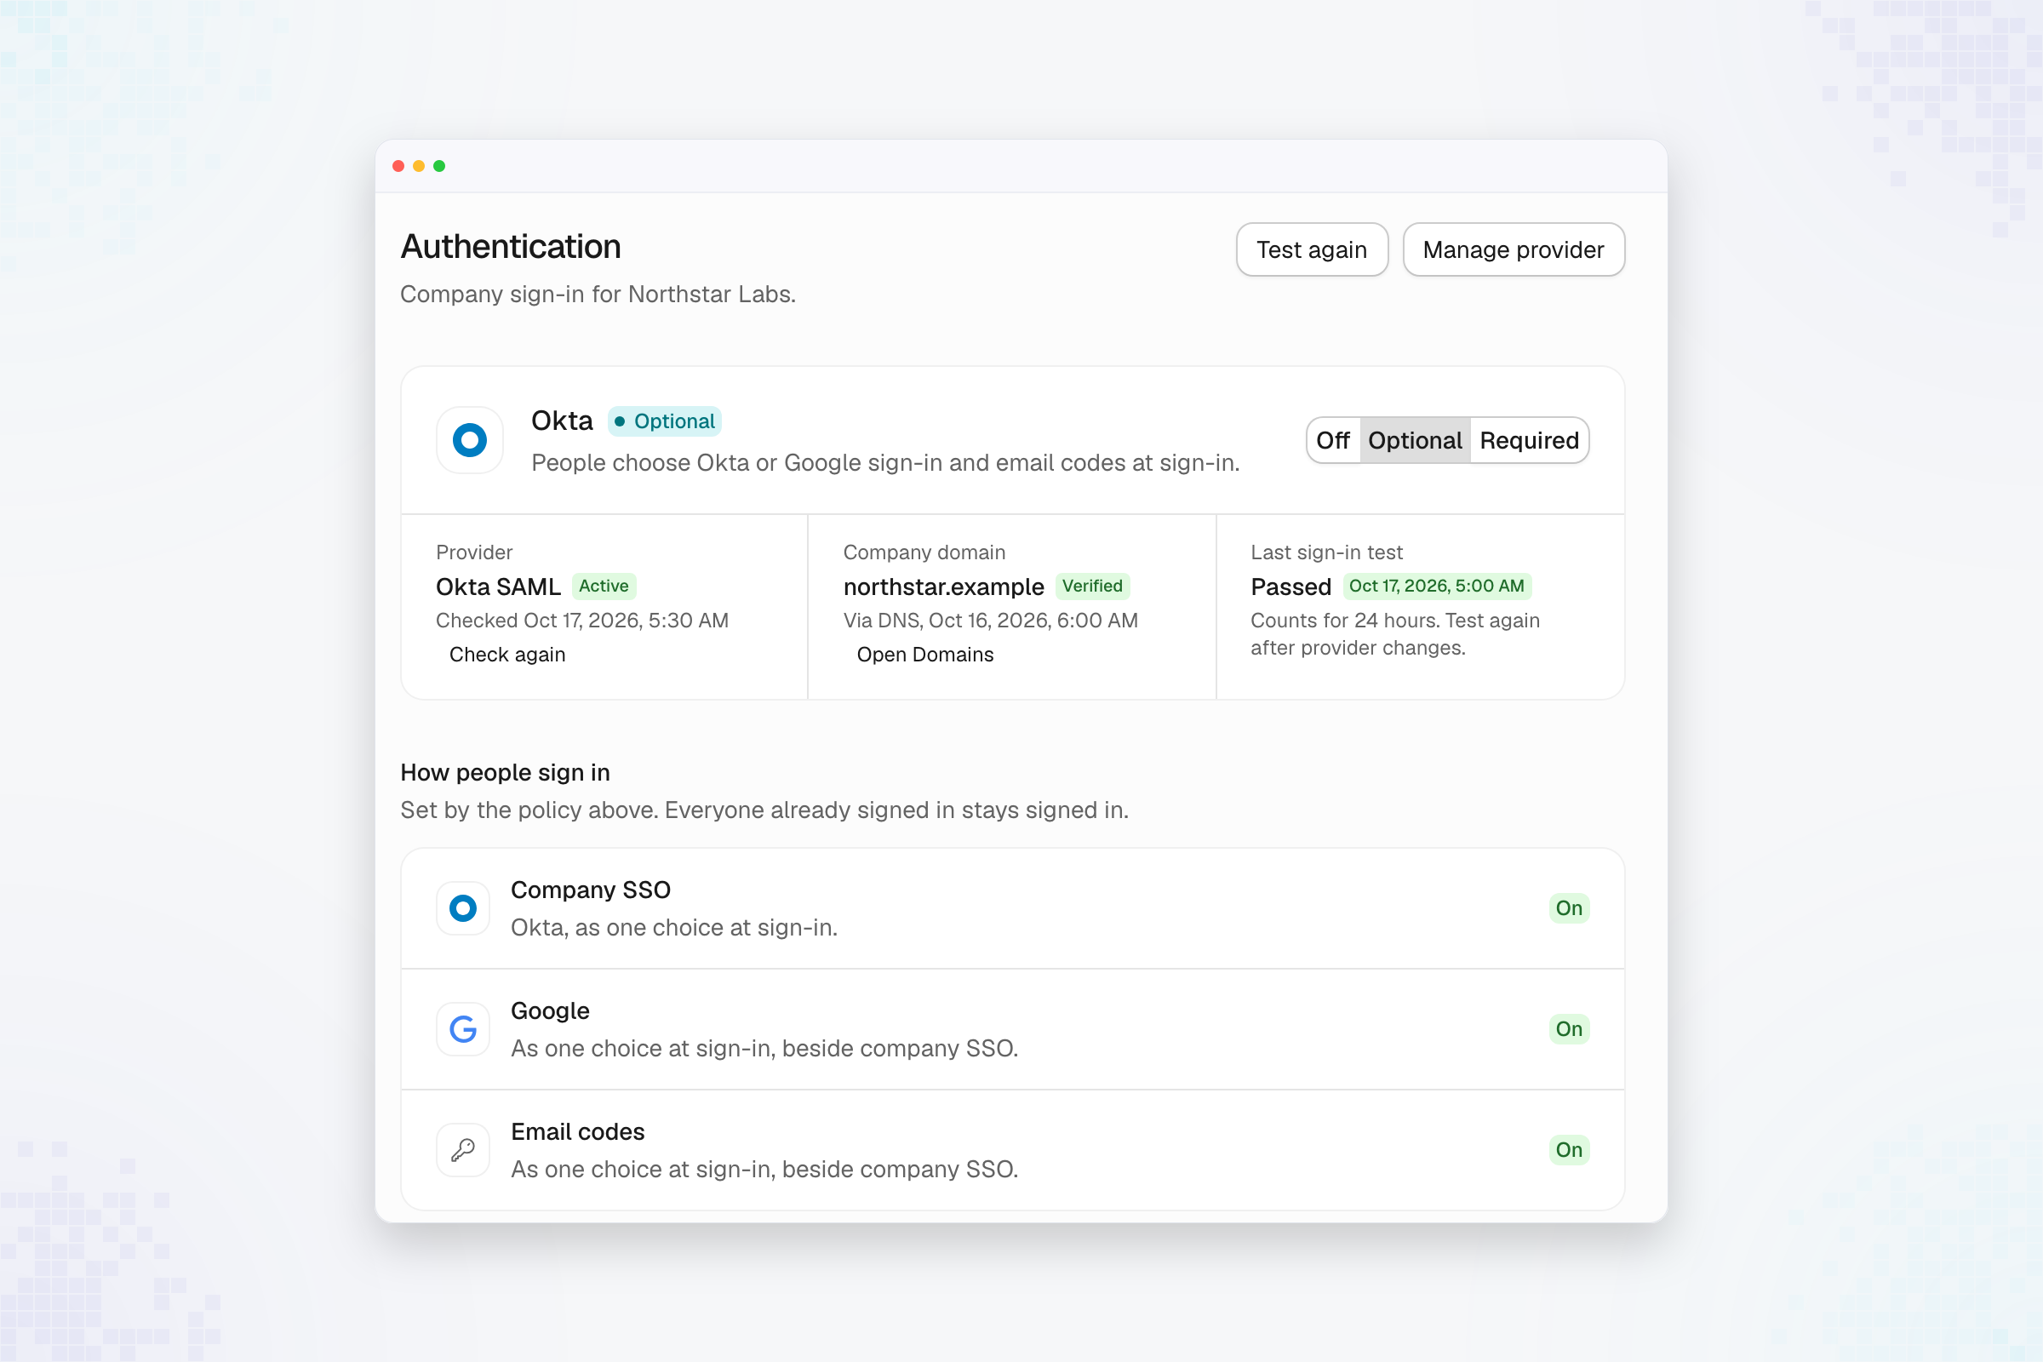Click the On badge in Google row
The height and width of the screenshot is (1362, 2043).
(1569, 1029)
